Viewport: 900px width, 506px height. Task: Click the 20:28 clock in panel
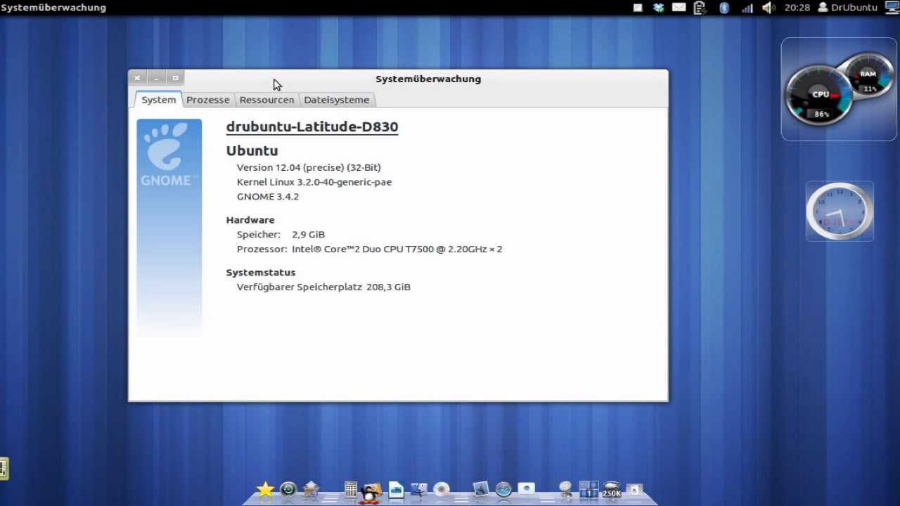click(797, 8)
